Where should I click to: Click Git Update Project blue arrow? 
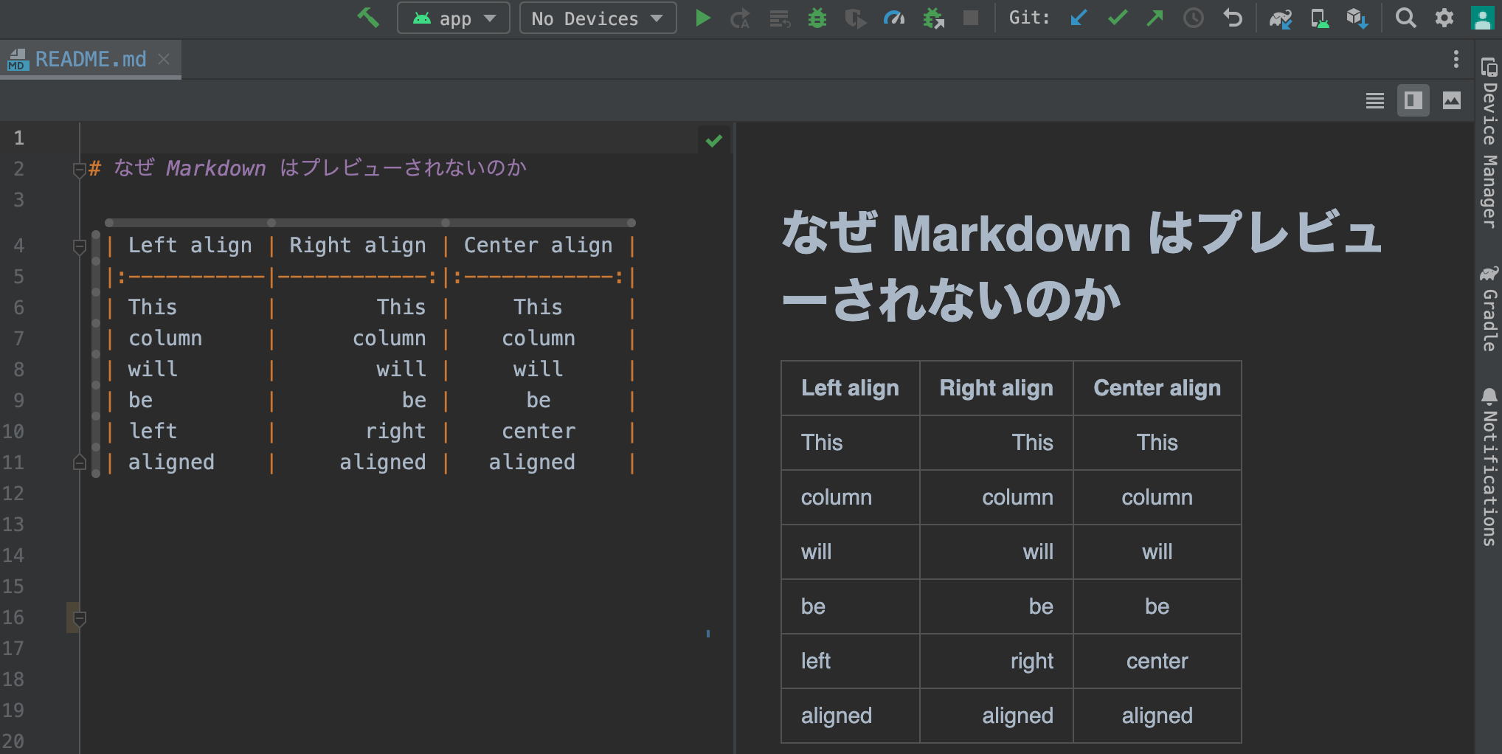[x=1079, y=18]
